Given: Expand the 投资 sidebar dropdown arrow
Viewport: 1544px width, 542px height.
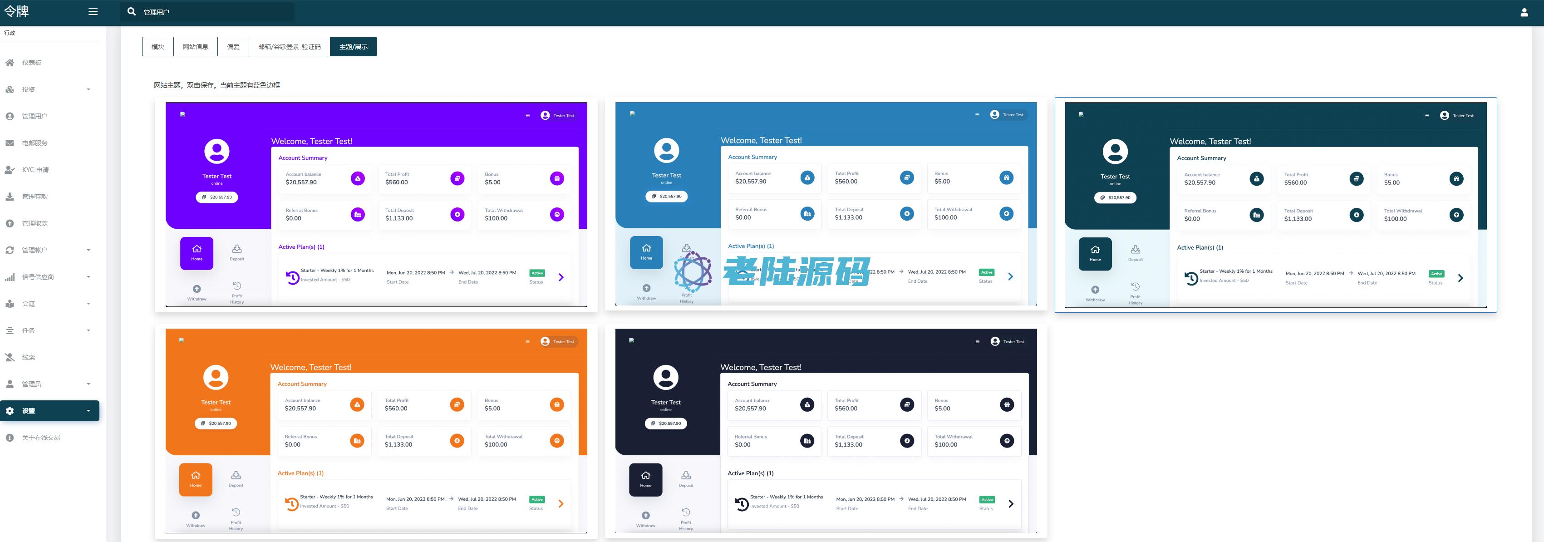Looking at the screenshot, I should [x=89, y=89].
